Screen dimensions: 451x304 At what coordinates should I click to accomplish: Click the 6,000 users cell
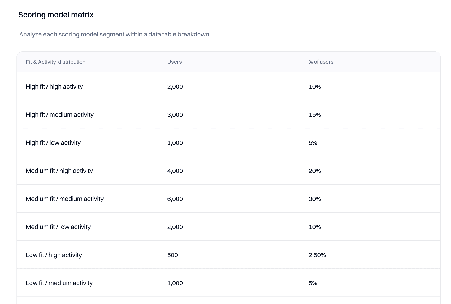point(175,199)
